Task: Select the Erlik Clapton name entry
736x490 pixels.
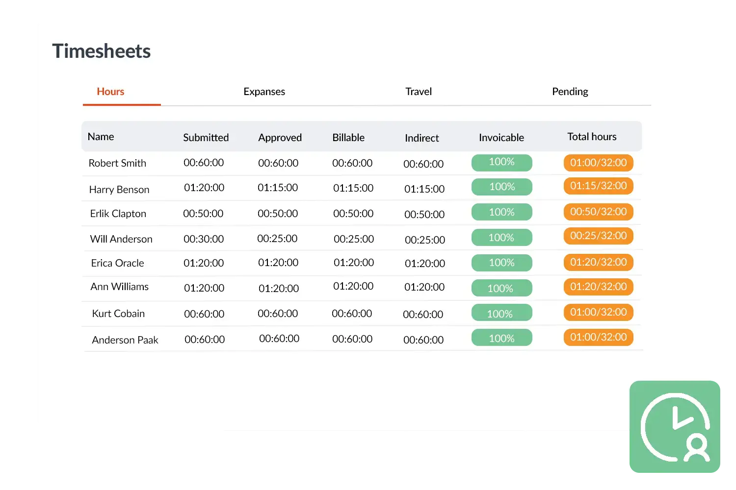Action: click(x=118, y=214)
